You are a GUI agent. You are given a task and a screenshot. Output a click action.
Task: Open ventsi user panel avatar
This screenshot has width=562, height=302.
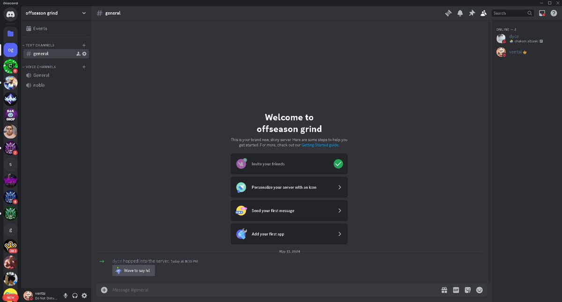coord(28,295)
